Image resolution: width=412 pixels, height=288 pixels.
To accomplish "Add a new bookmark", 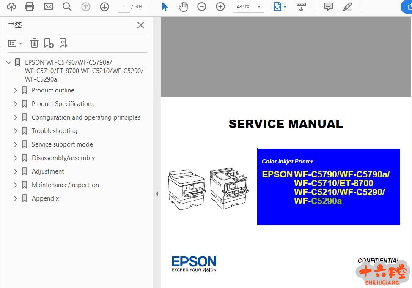I will [49, 43].
